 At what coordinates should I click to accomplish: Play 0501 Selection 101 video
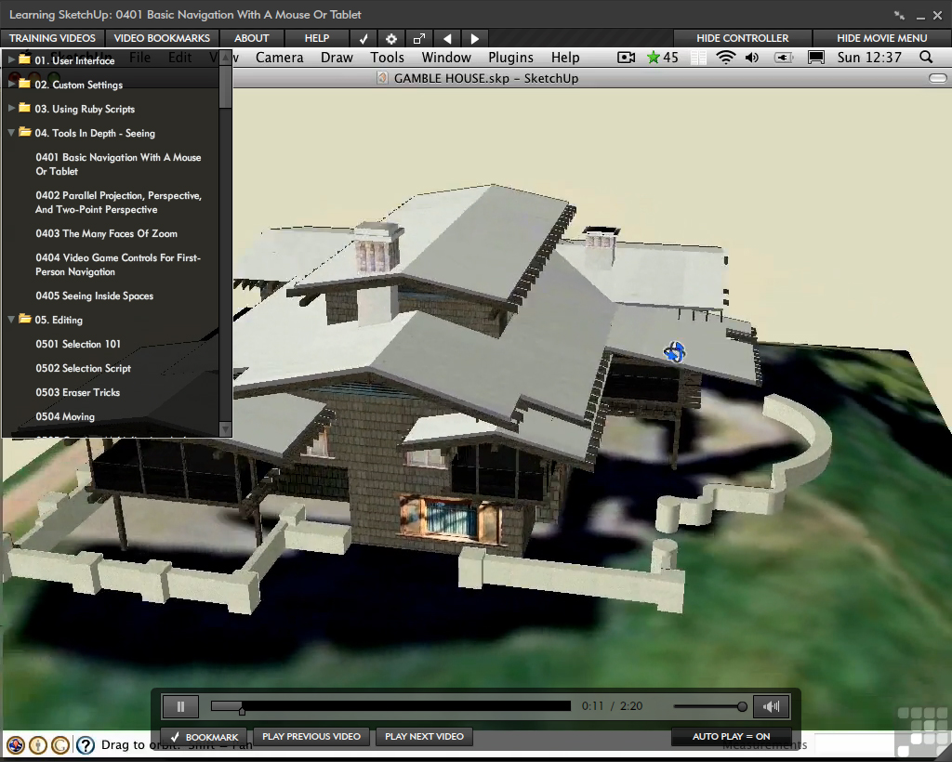(78, 344)
